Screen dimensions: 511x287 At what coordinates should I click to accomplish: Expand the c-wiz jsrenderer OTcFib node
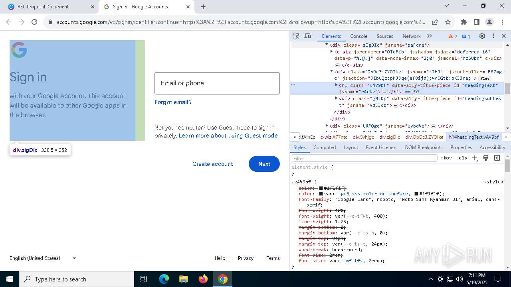click(331, 51)
